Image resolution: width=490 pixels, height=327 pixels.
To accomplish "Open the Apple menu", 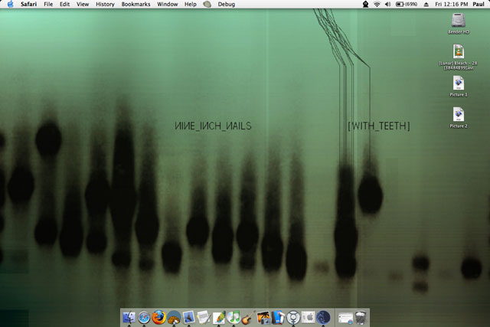I will click(10, 5).
